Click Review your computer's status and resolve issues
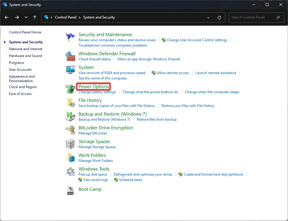Image resolution: width=288 pixels, height=221 pixels. click(x=117, y=40)
